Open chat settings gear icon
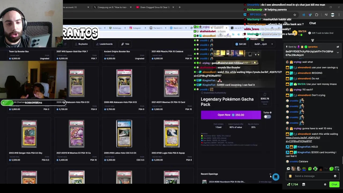343x193 pixels. (x=325, y=184)
